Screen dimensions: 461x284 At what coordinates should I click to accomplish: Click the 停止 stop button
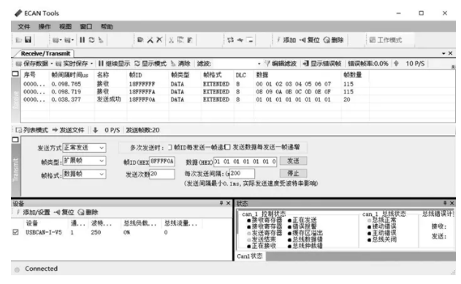pos(293,173)
